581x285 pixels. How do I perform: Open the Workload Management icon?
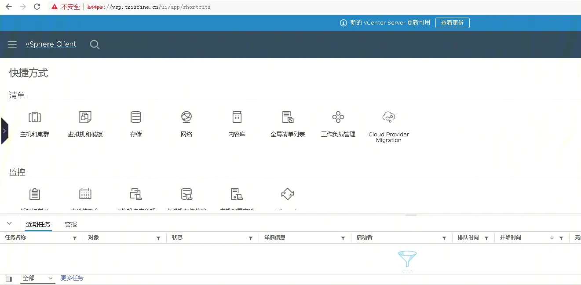tap(338, 117)
